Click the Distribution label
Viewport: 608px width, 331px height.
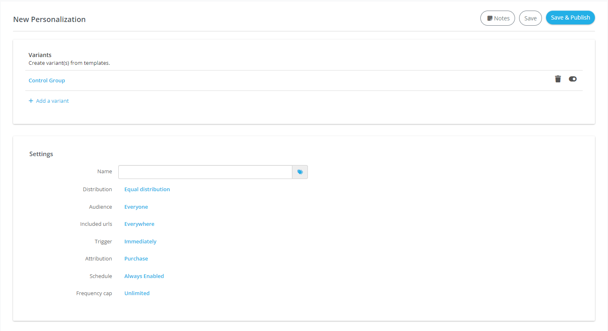pyautogui.click(x=97, y=189)
